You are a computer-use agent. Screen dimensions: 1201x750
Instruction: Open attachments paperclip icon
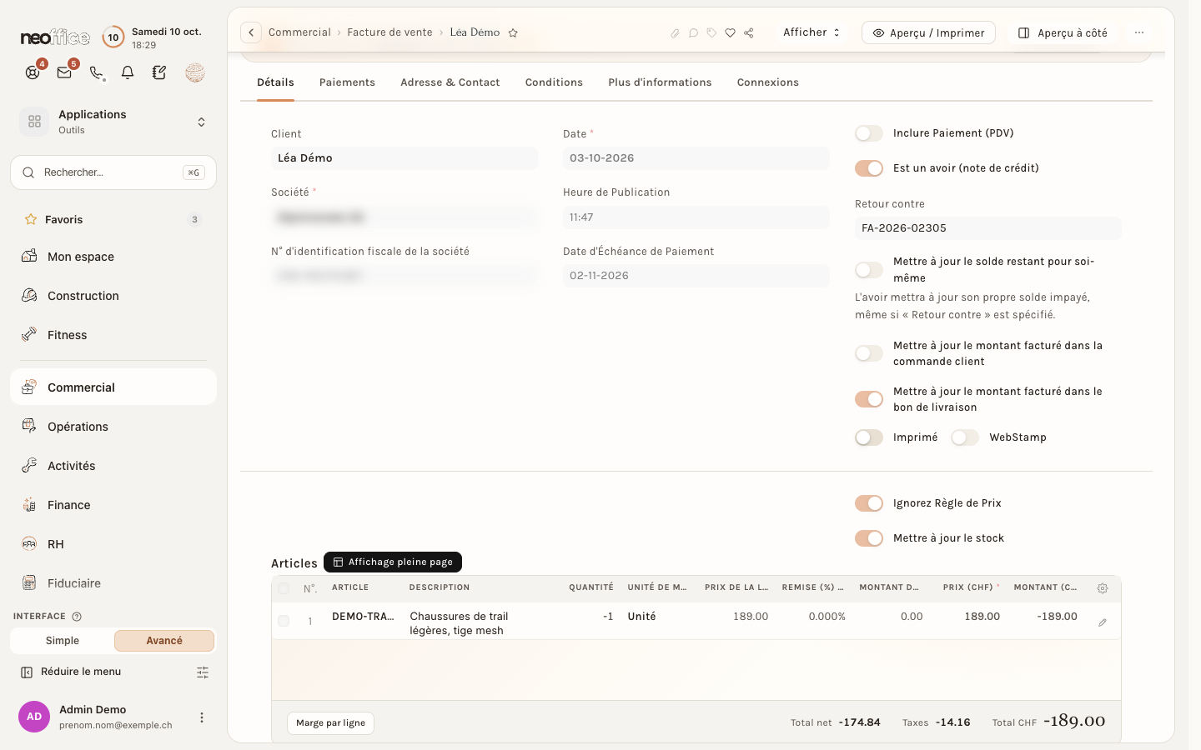click(x=675, y=33)
